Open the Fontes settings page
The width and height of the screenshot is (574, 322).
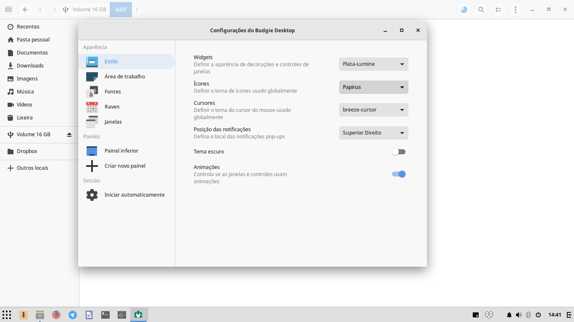[x=113, y=92]
